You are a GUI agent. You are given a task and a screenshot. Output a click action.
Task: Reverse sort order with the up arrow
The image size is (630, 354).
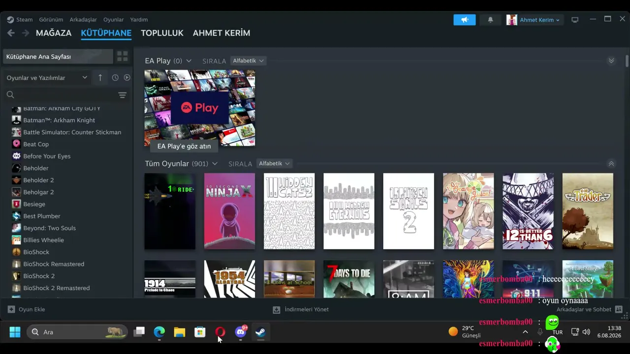[x=100, y=78]
